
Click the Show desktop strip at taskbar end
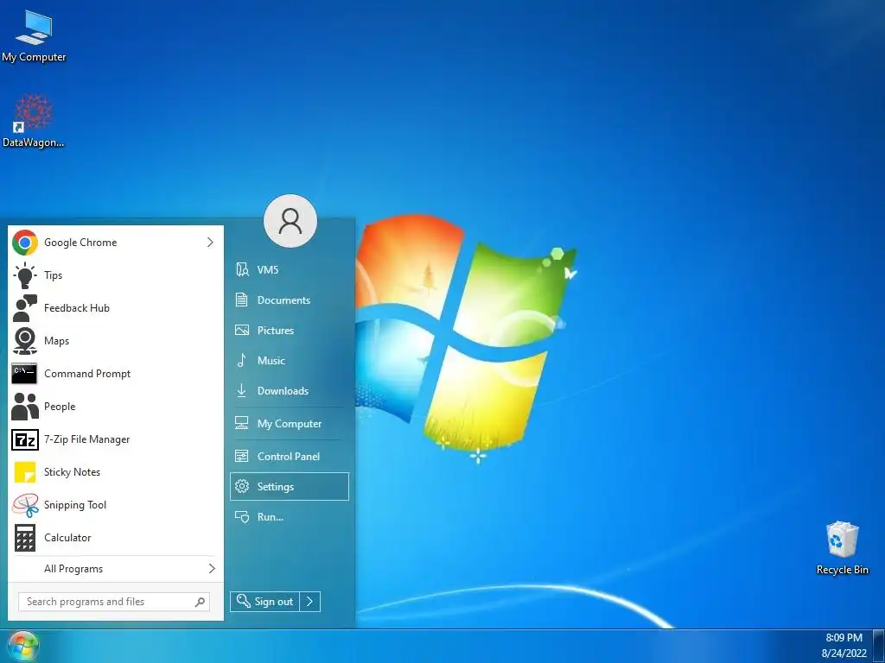(x=879, y=646)
